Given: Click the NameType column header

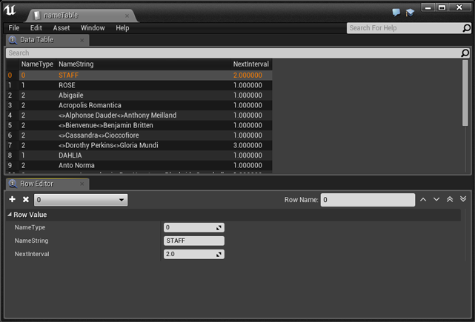Looking at the screenshot, I should (x=37, y=64).
